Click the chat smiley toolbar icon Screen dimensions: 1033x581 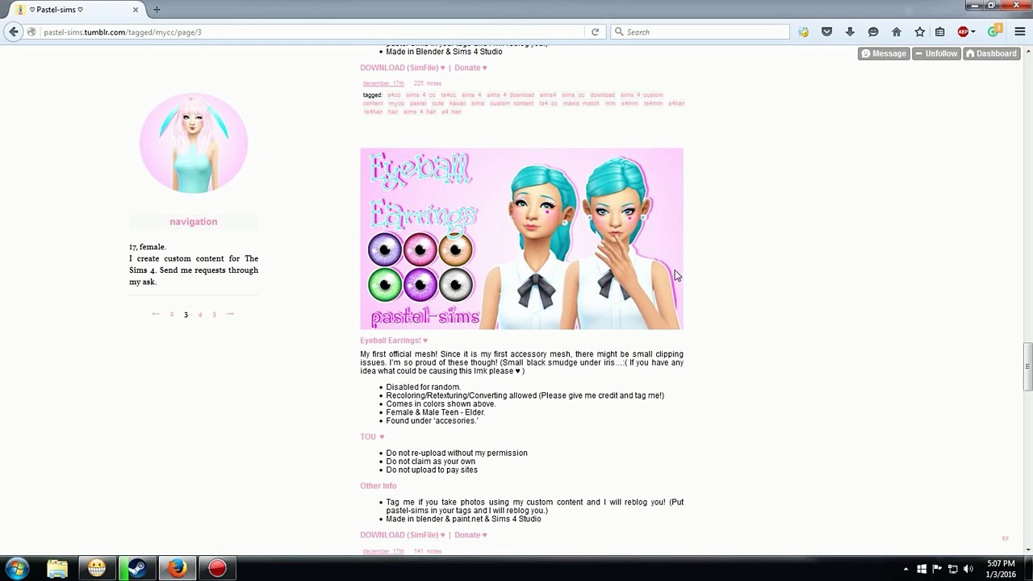[x=873, y=32]
